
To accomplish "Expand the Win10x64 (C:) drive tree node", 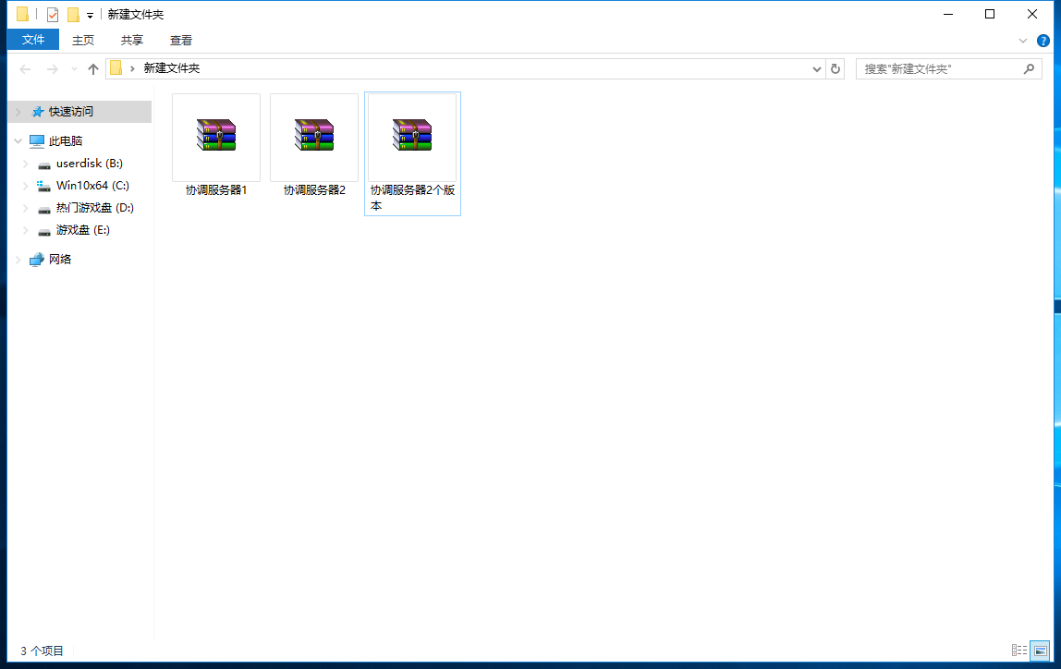I will pyautogui.click(x=26, y=186).
